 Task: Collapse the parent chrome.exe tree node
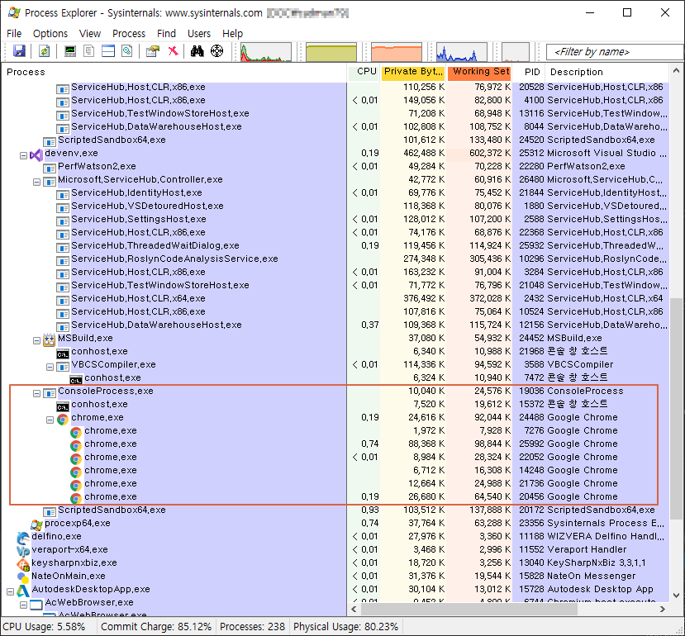coord(50,420)
